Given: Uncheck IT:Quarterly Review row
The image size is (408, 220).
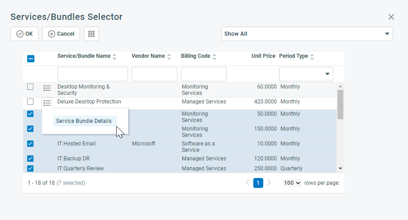Looking at the screenshot, I should coord(30,169).
